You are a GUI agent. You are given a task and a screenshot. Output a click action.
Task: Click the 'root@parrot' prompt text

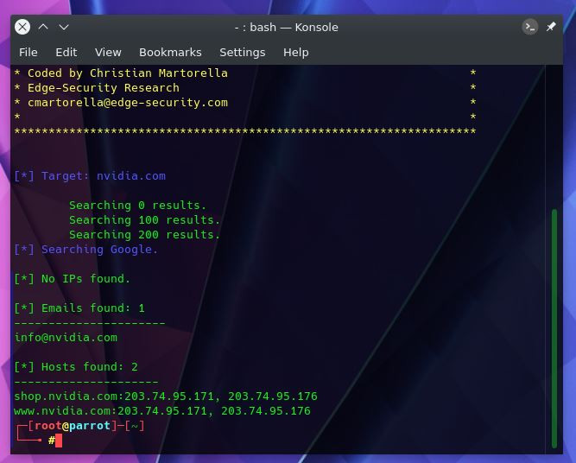coord(73,426)
